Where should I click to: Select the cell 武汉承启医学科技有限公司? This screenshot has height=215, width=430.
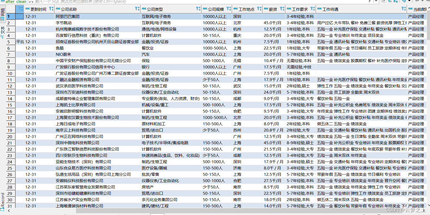tap(97, 86)
